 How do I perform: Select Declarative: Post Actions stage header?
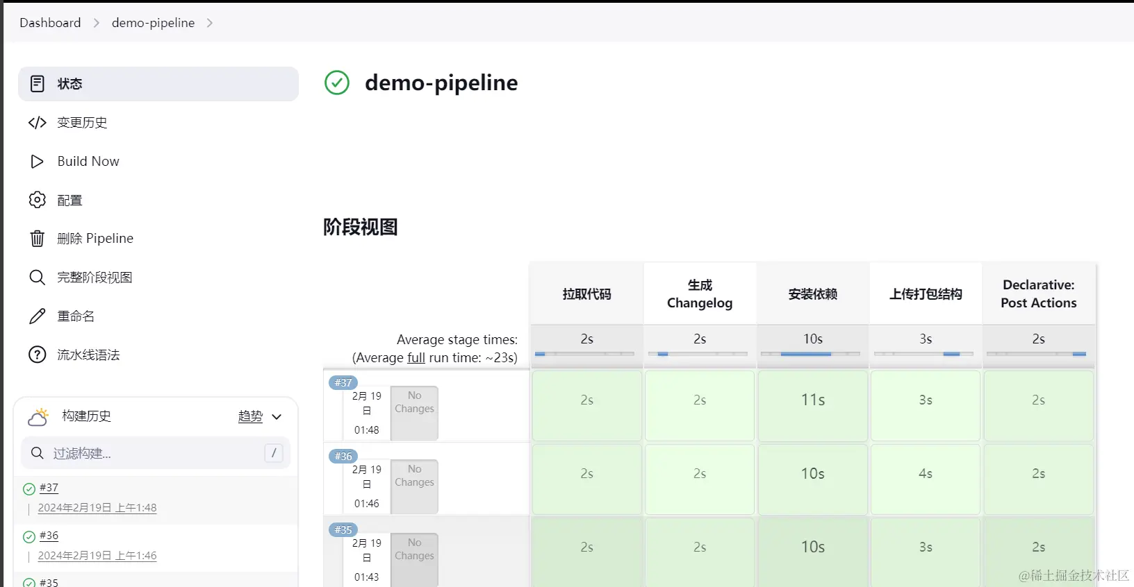pyautogui.click(x=1039, y=294)
